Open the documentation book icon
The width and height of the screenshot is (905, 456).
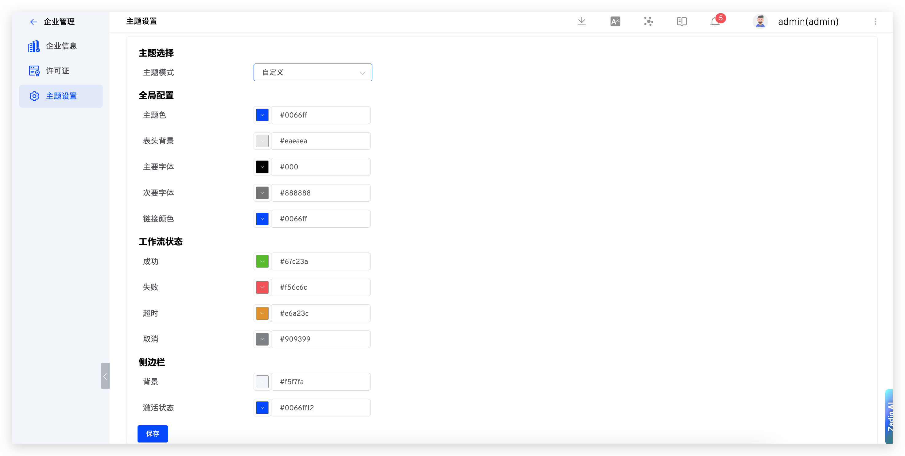coord(682,21)
